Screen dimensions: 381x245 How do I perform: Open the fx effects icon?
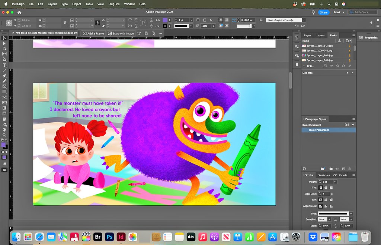tap(211, 20)
